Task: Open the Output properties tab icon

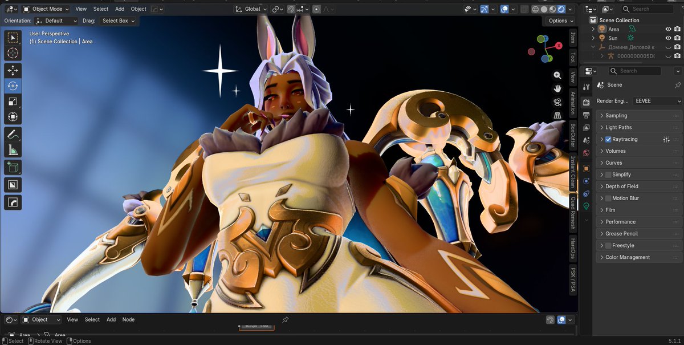Action: pyautogui.click(x=586, y=115)
